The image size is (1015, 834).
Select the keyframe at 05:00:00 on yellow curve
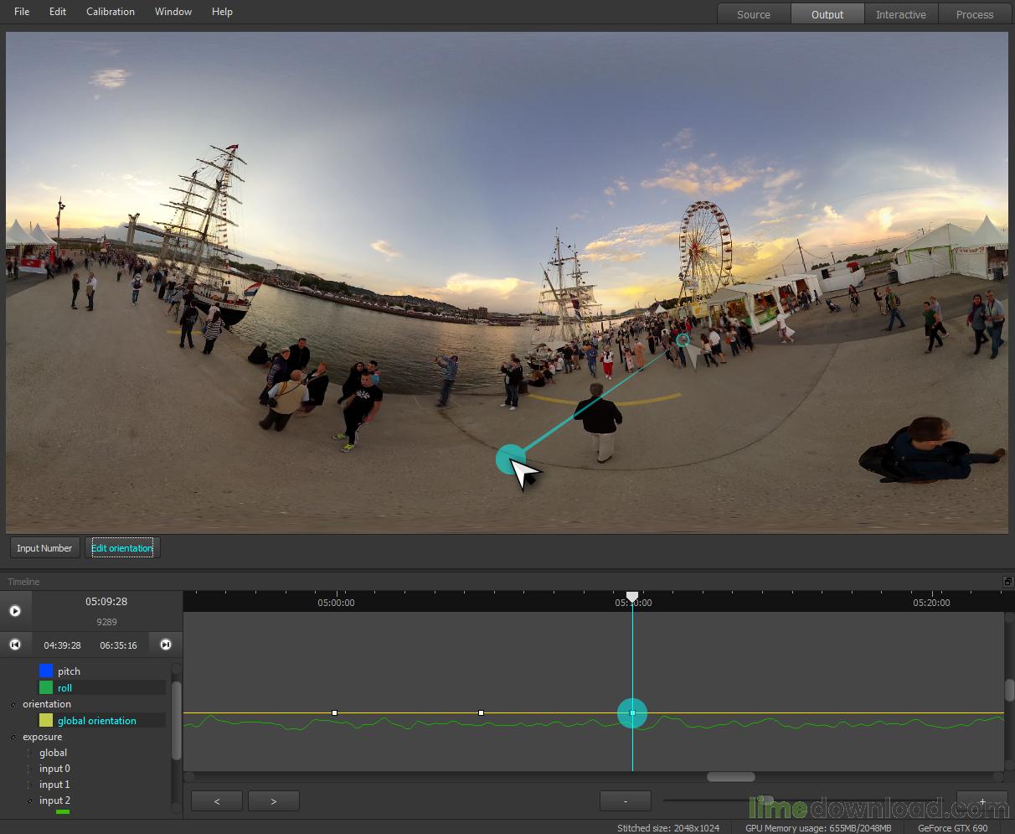click(335, 712)
